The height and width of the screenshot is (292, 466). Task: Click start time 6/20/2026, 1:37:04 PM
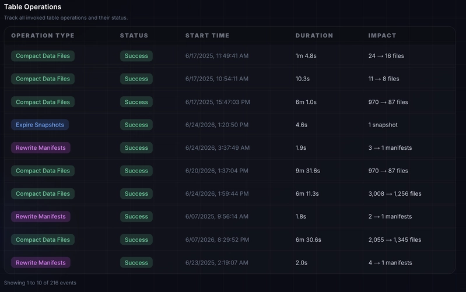point(216,171)
